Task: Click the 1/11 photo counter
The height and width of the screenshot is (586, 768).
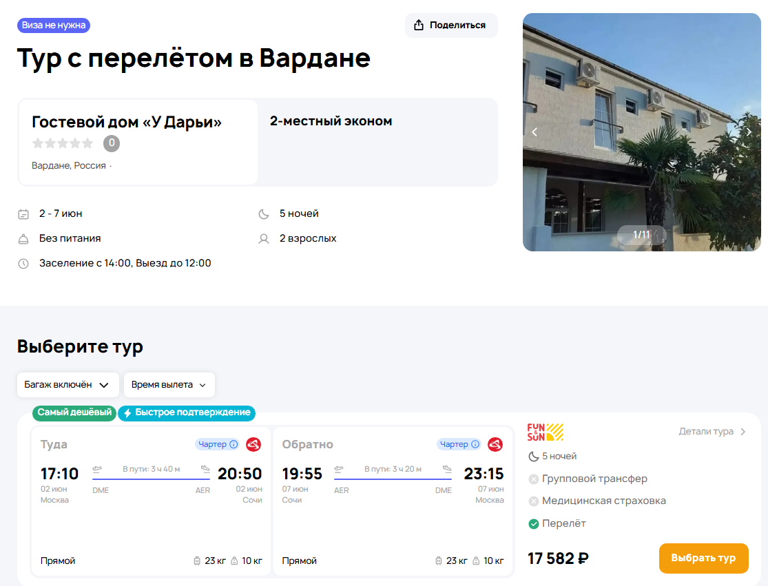Action: [642, 235]
